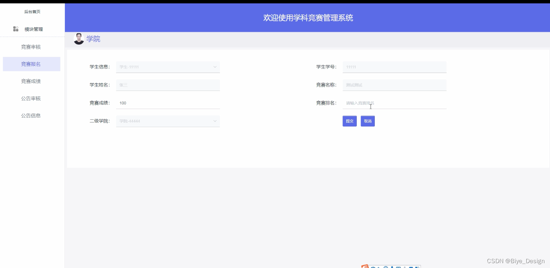Click the 学院 user name label
Viewport: 550px width, 268px height.
(x=93, y=39)
